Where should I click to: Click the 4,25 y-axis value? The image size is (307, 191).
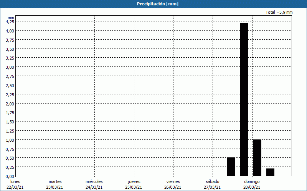(10, 22)
